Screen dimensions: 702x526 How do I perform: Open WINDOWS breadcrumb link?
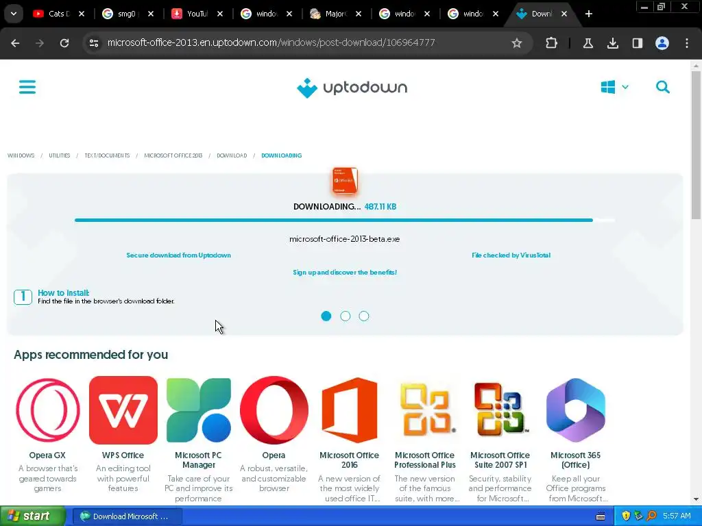tap(21, 155)
